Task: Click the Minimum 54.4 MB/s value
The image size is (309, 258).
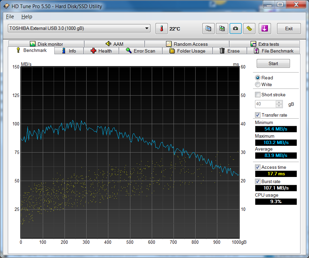Action: point(276,129)
